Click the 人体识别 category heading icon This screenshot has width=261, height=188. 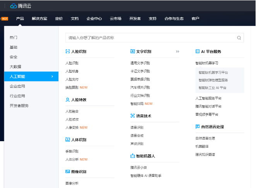tap(68, 140)
